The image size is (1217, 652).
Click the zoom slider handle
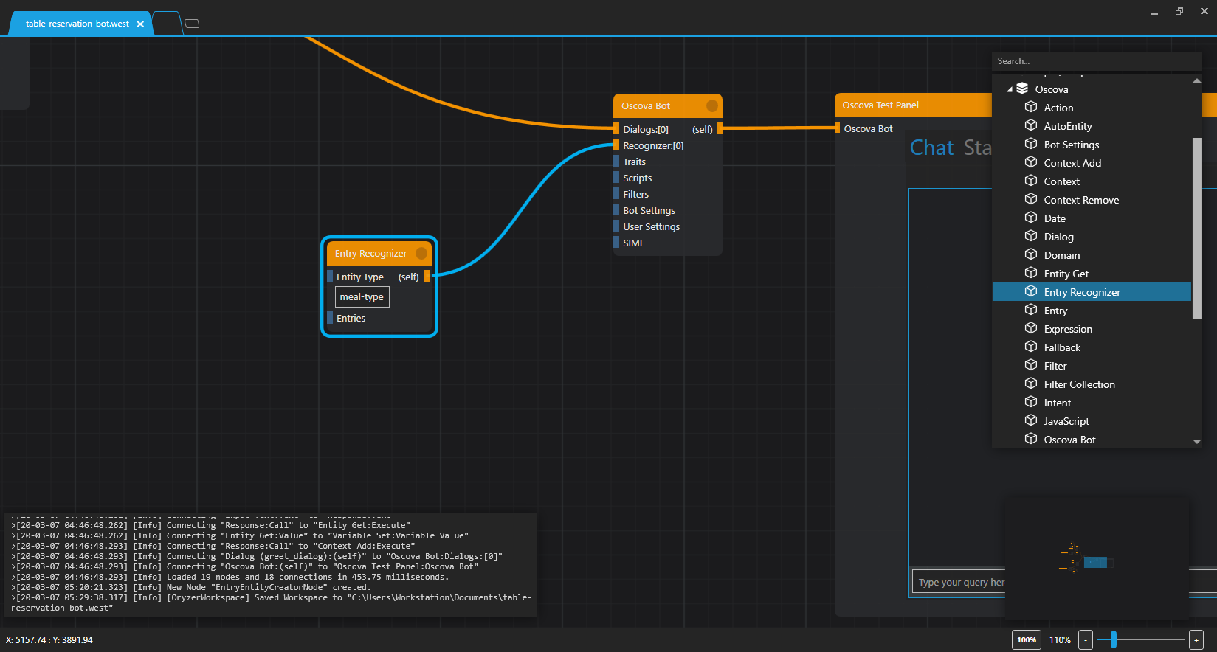(1114, 639)
